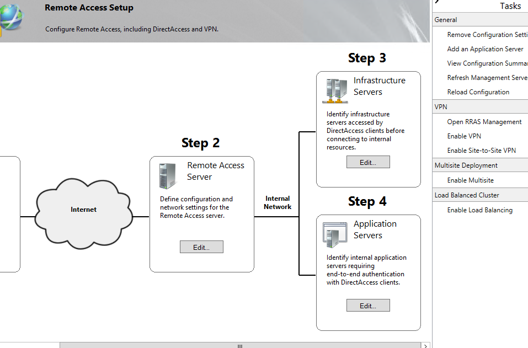Open RRAS Management
The image size is (528, 348).
pos(484,121)
